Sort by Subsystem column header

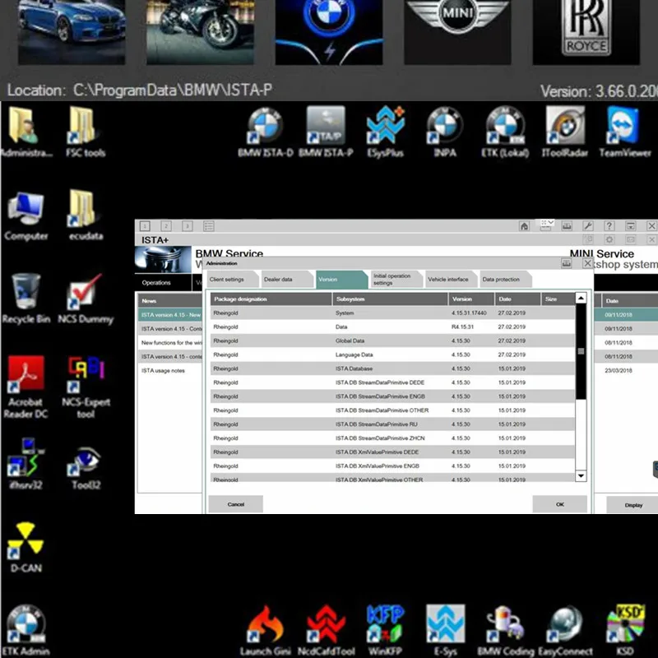(390, 299)
